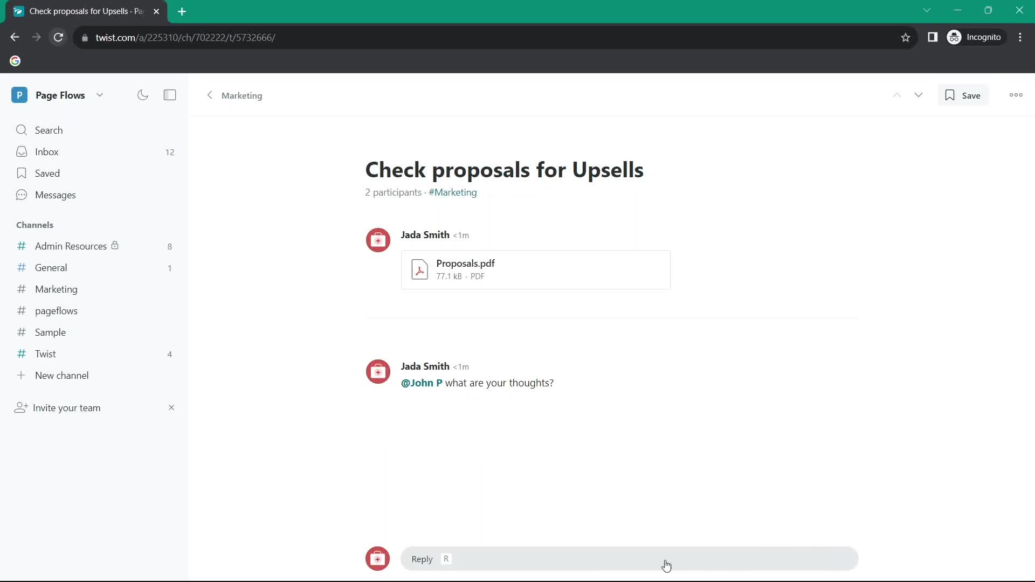Save the current thread
Screen dimensions: 1035x582
click(963, 95)
